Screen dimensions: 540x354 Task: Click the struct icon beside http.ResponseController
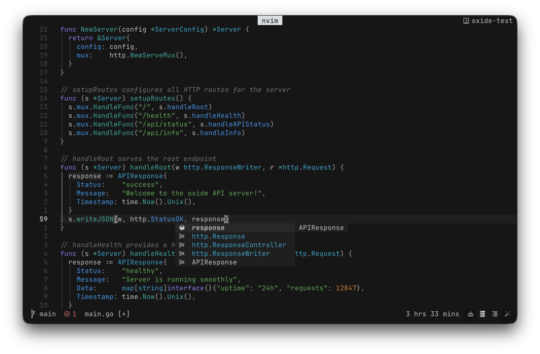(182, 245)
